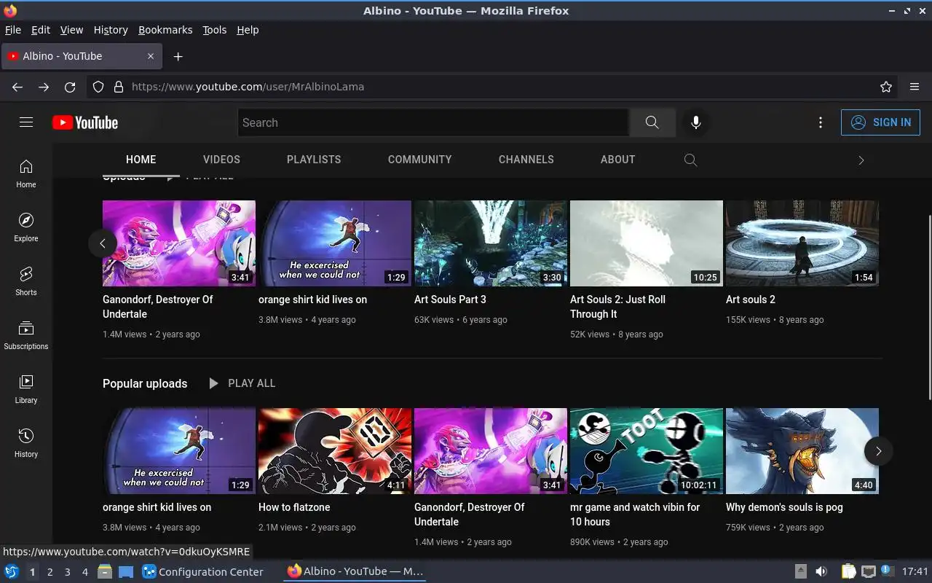Viewport: 932px width, 583px height.
Task: Play the 1:54 Art souls 2 thumbnail
Action: pyautogui.click(x=802, y=243)
